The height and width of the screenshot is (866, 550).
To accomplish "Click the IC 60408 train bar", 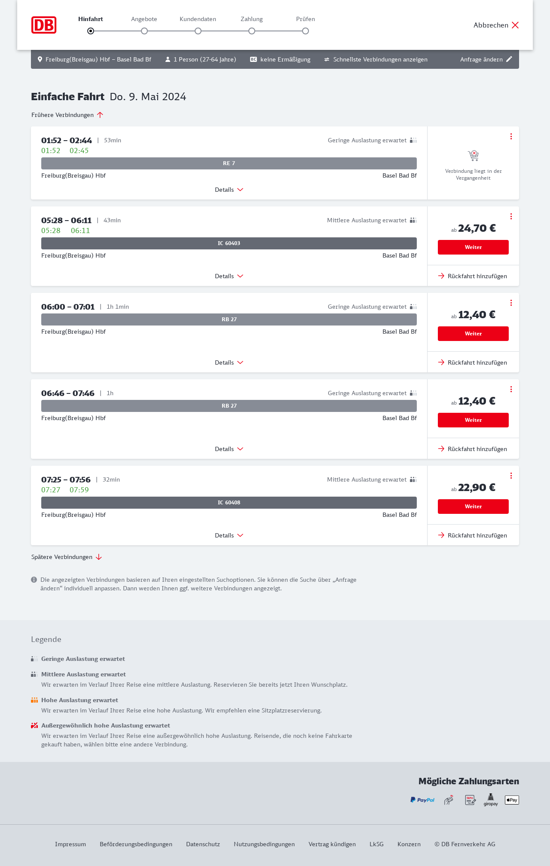I will click(x=229, y=503).
